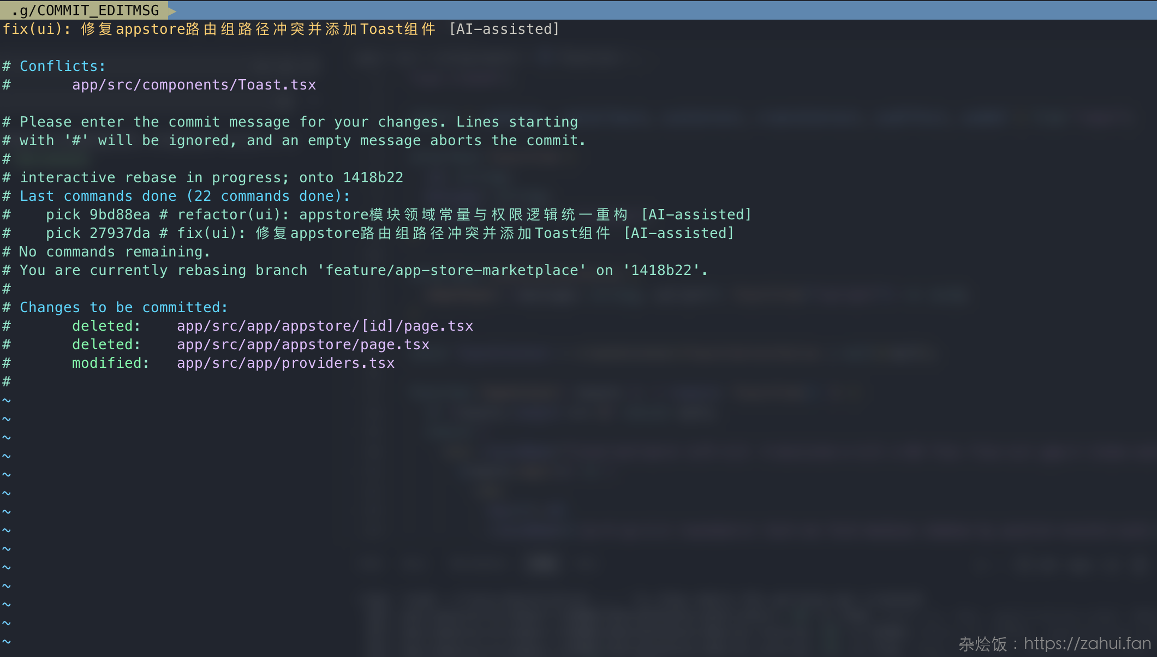Place cursor on the top fix(ui) commit message line
The width and height of the screenshot is (1157, 657).
[x=281, y=29]
